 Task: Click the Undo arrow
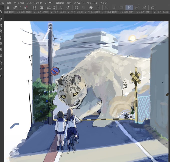[61, 8]
